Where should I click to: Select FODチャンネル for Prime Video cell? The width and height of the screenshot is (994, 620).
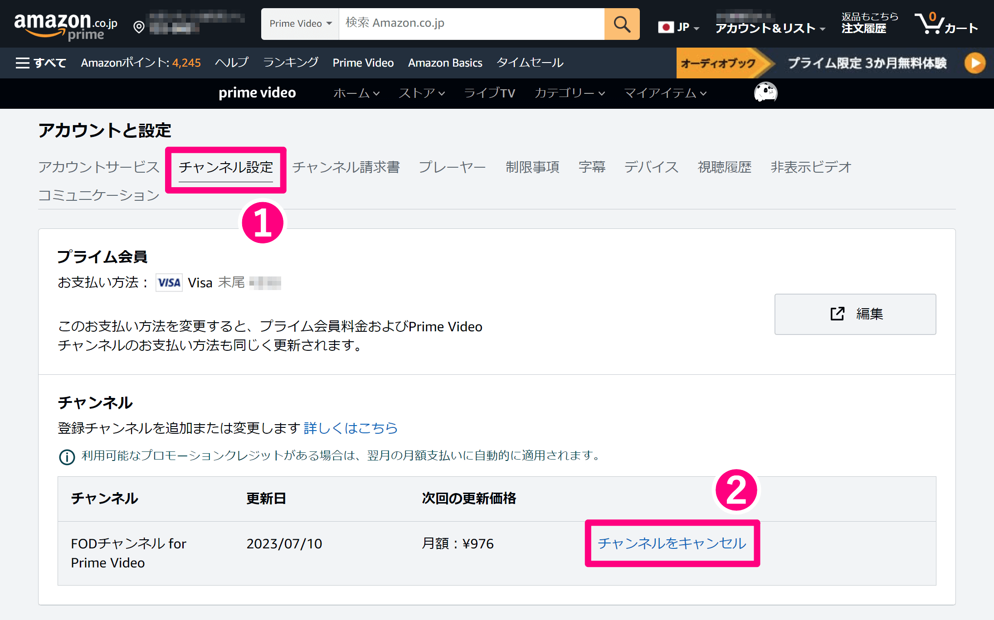129,553
